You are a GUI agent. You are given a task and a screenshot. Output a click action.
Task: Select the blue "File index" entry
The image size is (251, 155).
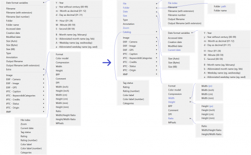pos(173,3)
